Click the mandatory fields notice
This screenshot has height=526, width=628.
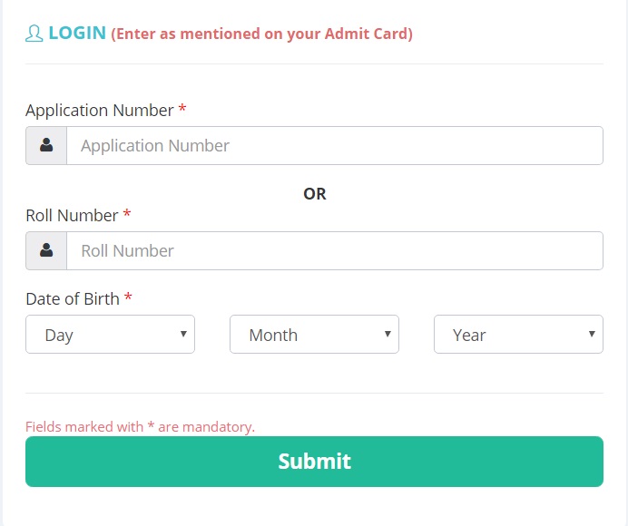tap(140, 427)
